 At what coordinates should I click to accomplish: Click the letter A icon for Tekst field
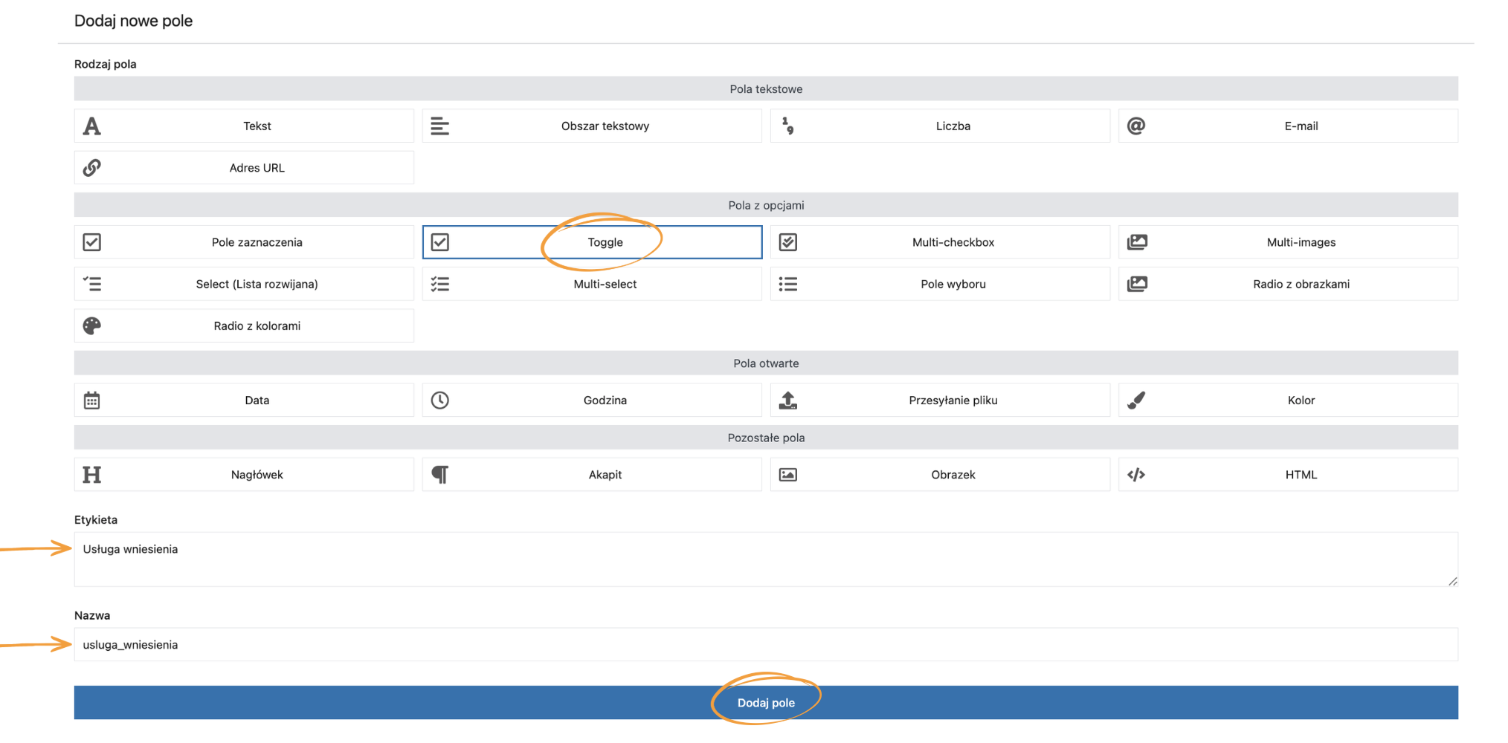click(91, 126)
